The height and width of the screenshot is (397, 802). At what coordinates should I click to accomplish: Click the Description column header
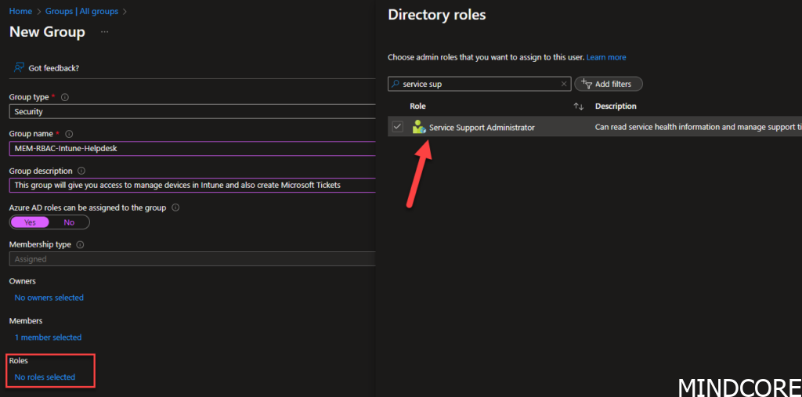pos(616,106)
